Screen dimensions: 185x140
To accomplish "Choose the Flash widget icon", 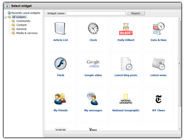I will 60,64.
